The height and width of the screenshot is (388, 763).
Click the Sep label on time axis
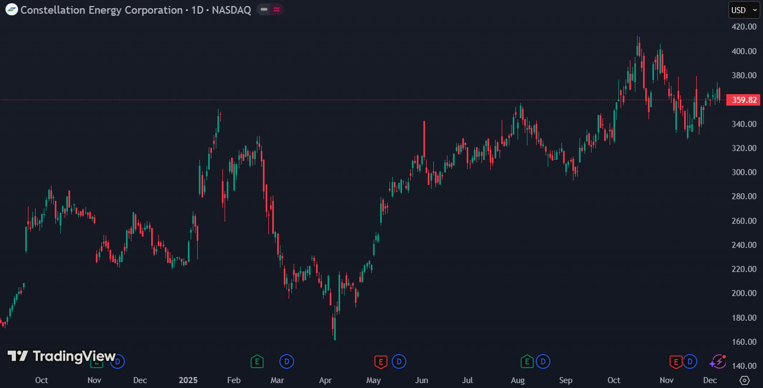pos(566,380)
